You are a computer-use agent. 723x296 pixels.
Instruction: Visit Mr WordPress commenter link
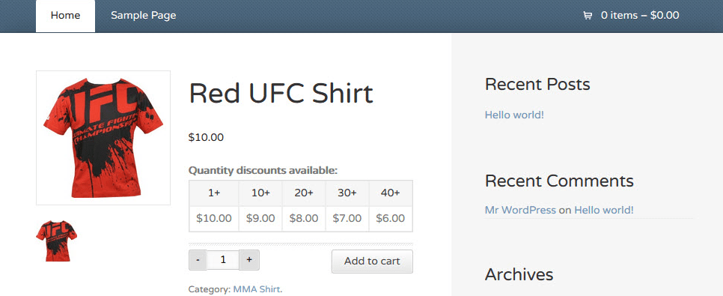pyautogui.click(x=520, y=210)
